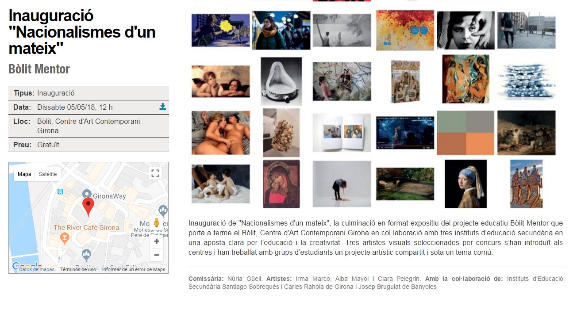Click the red location pin on map
This screenshot has height=314, width=577.
pyautogui.click(x=88, y=207)
